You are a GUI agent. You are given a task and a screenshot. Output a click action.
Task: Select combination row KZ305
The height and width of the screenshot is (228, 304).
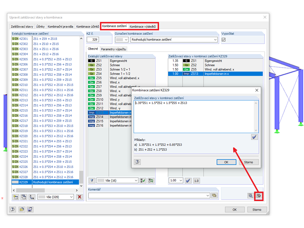[45, 59]
